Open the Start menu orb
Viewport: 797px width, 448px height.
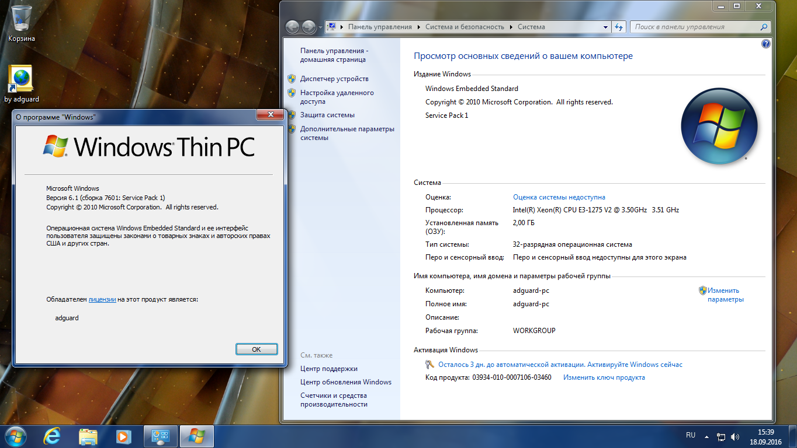[15, 436]
